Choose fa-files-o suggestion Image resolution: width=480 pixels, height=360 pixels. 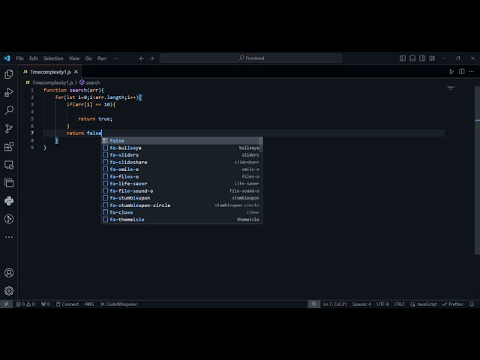click(x=182, y=177)
